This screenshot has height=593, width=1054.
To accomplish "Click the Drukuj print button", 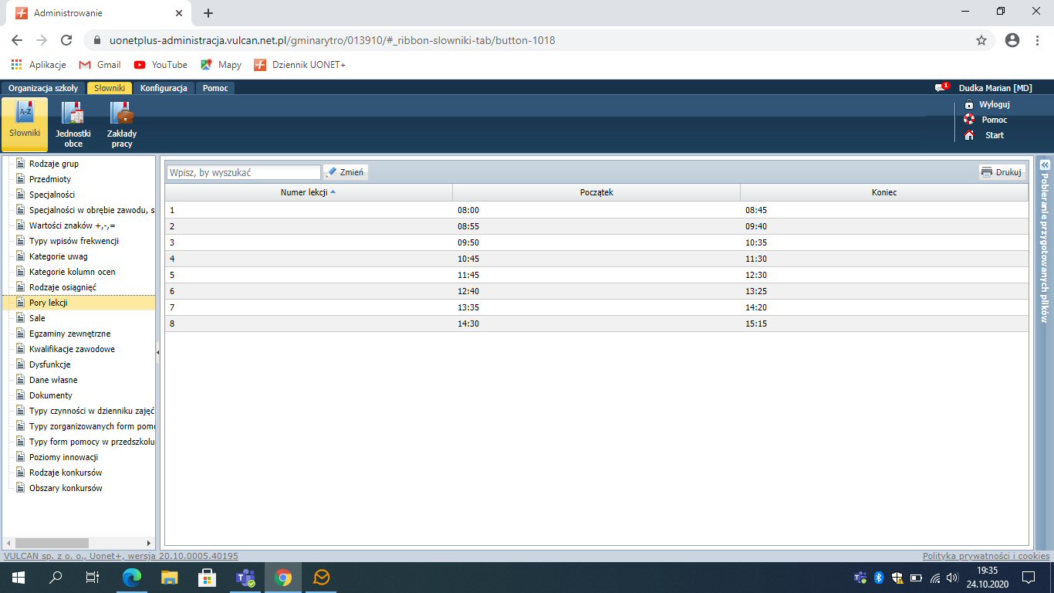I will 1002,172.
